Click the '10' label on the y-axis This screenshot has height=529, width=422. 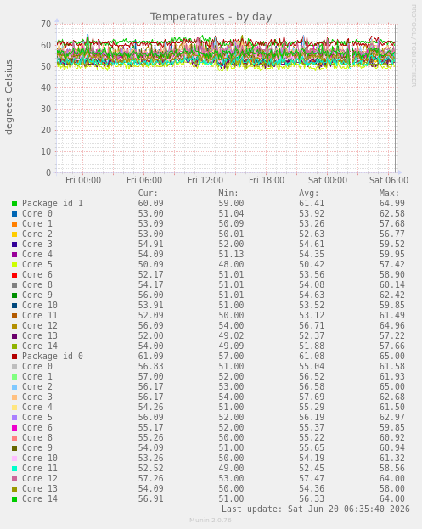pyautogui.click(x=46, y=151)
